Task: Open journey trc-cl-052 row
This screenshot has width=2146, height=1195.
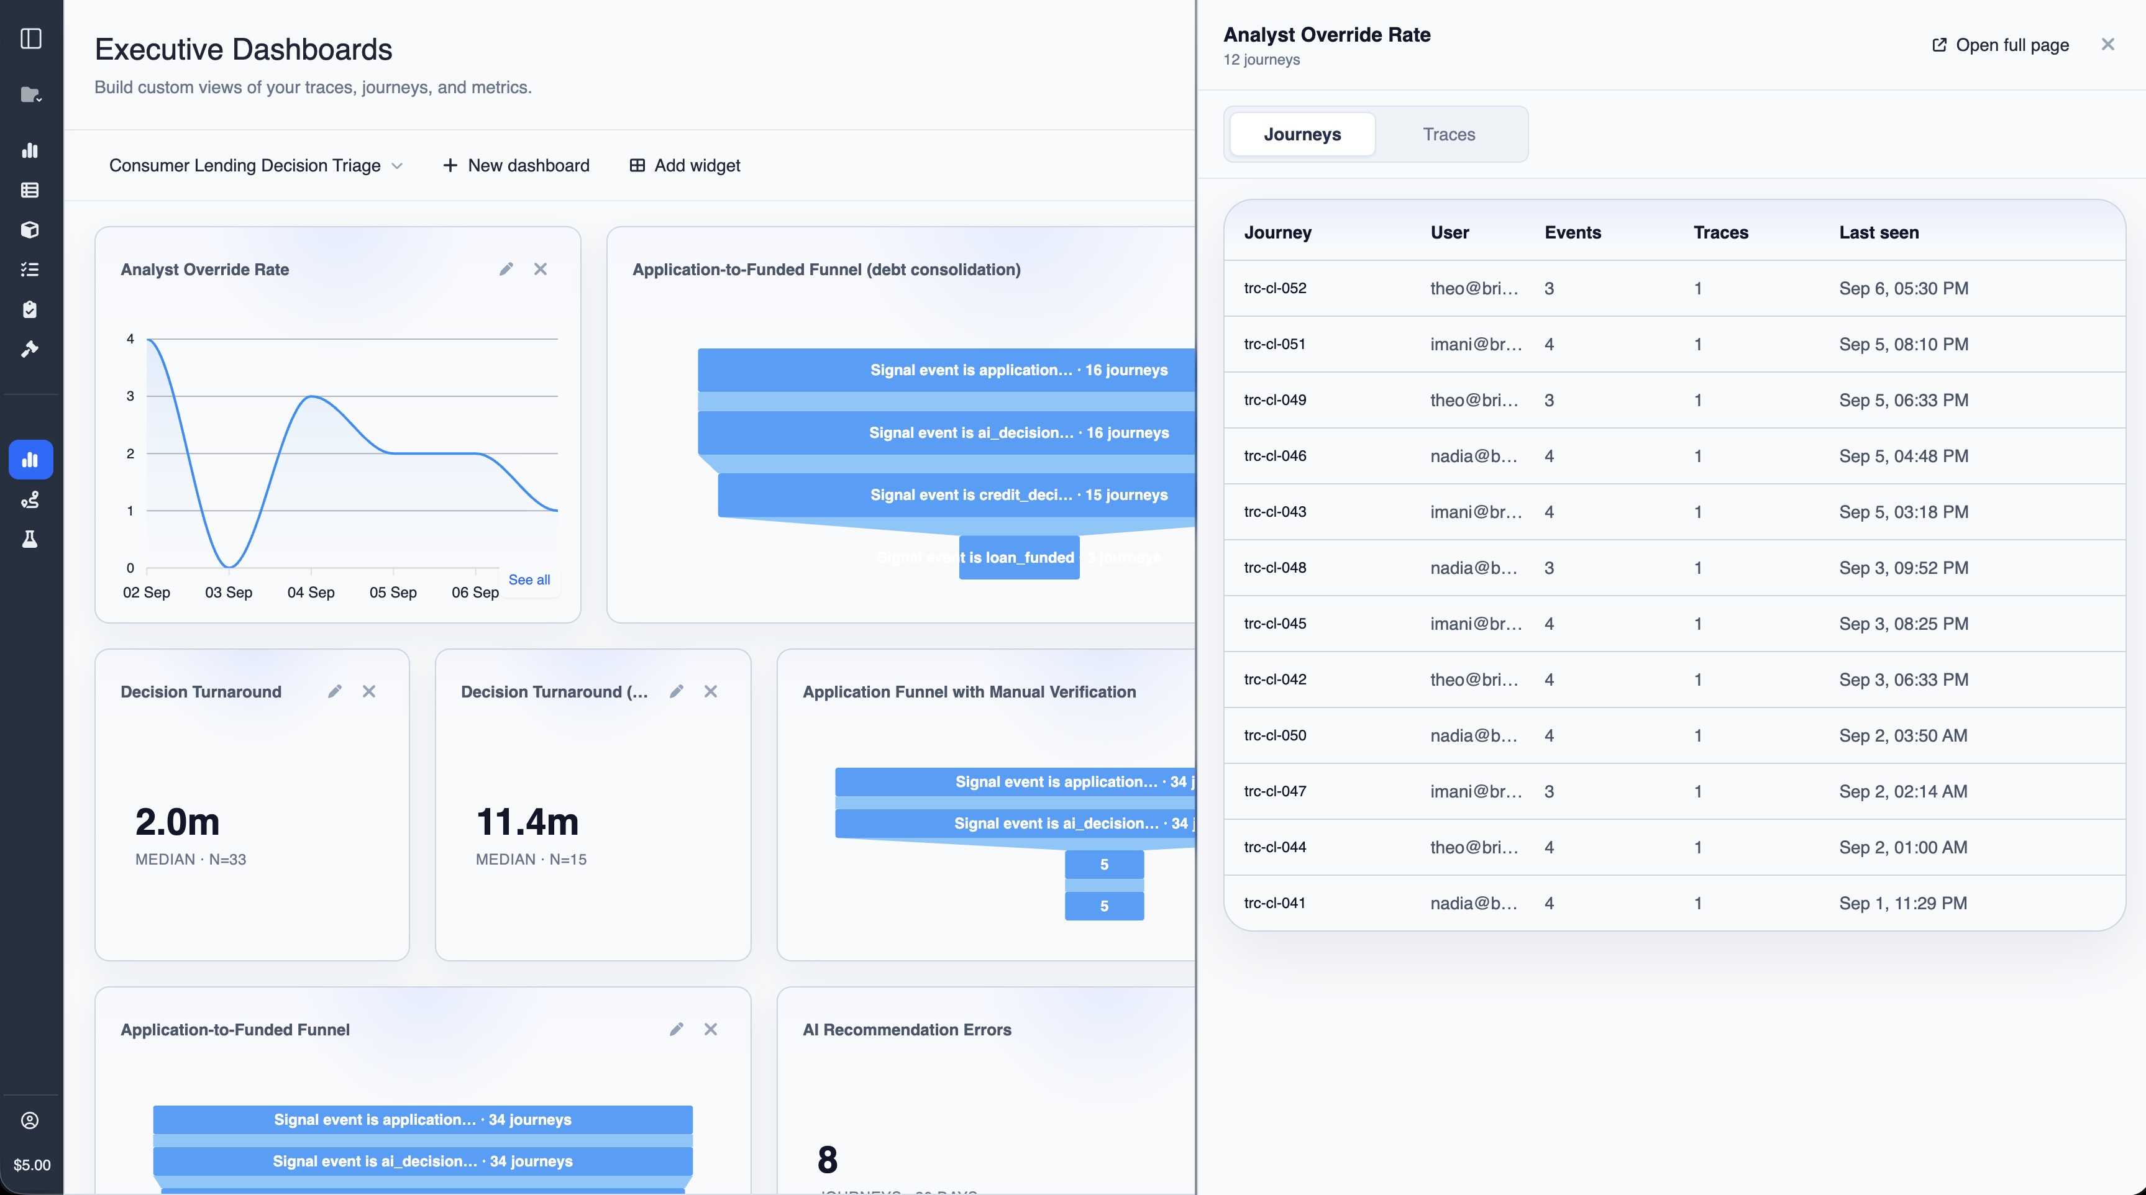Action: click(1674, 288)
